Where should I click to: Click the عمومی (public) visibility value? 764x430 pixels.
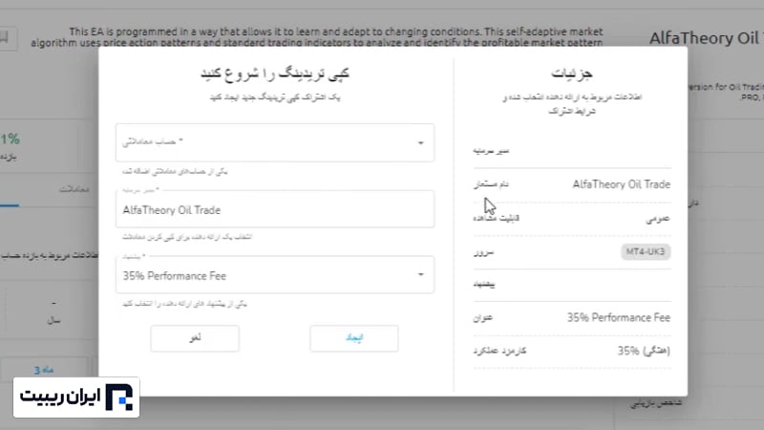(654, 218)
